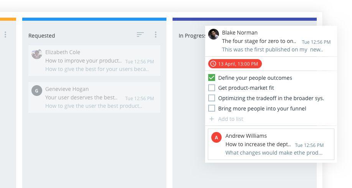Open Genevieve Hogan's card
The image size is (352, 188).
(94, 97)
